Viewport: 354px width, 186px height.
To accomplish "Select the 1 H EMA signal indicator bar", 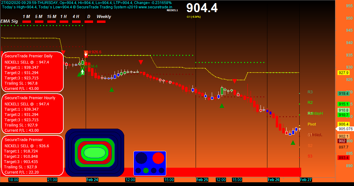I will click(x=64, y=22).
